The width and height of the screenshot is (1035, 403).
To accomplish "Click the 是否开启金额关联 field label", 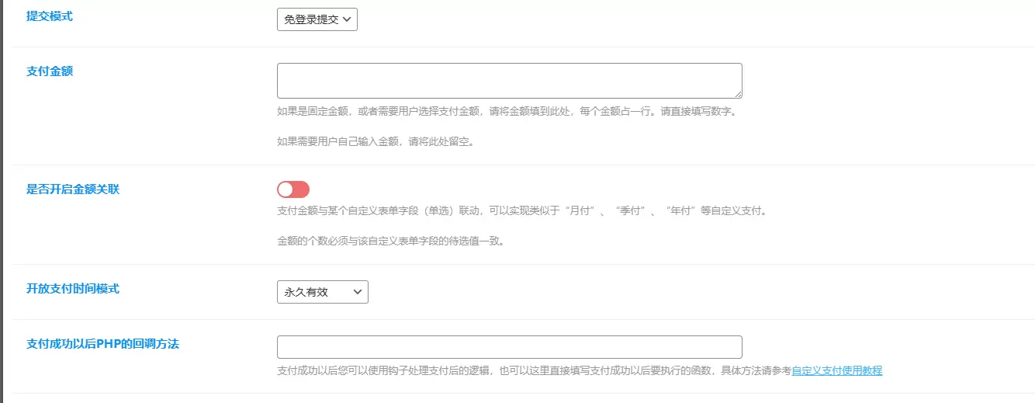I will tap(73, 189).
